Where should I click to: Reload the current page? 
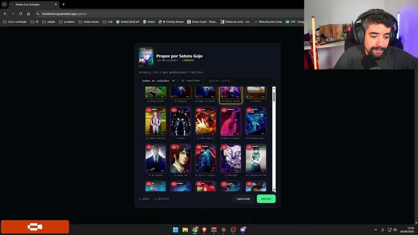click(21, 14)
